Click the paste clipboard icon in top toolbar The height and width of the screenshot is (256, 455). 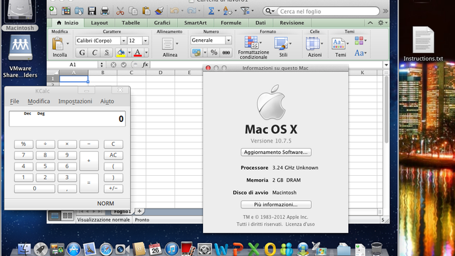146,11
